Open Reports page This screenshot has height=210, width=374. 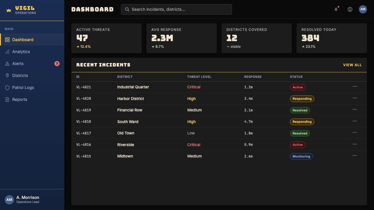(x=32, y=99)
